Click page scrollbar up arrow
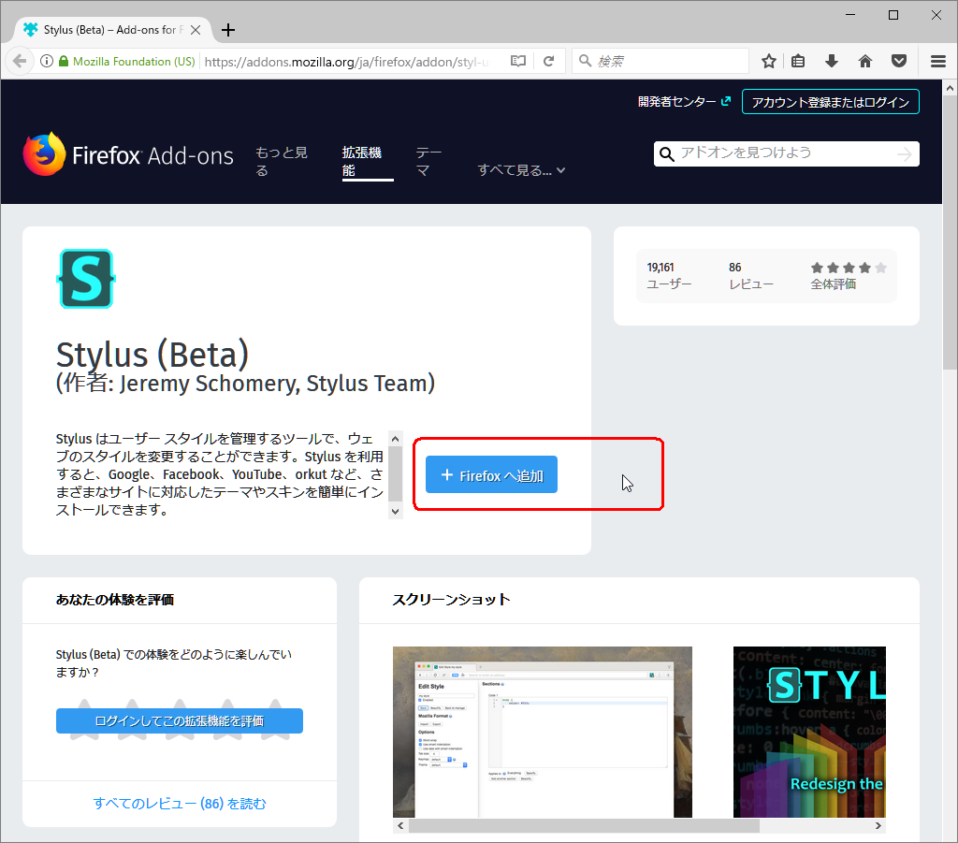This screenshot has height=843, width=958. click(950, 88)
